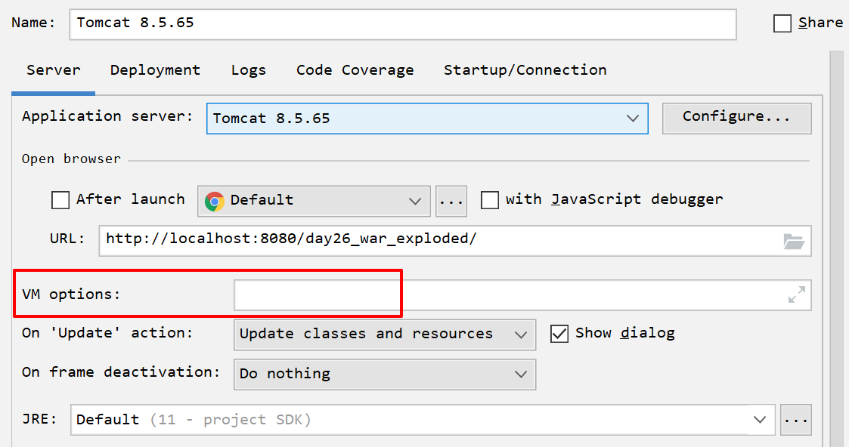
Task: Open the Deployment tab
Action: pyautogui.click(x=155, y=70)
